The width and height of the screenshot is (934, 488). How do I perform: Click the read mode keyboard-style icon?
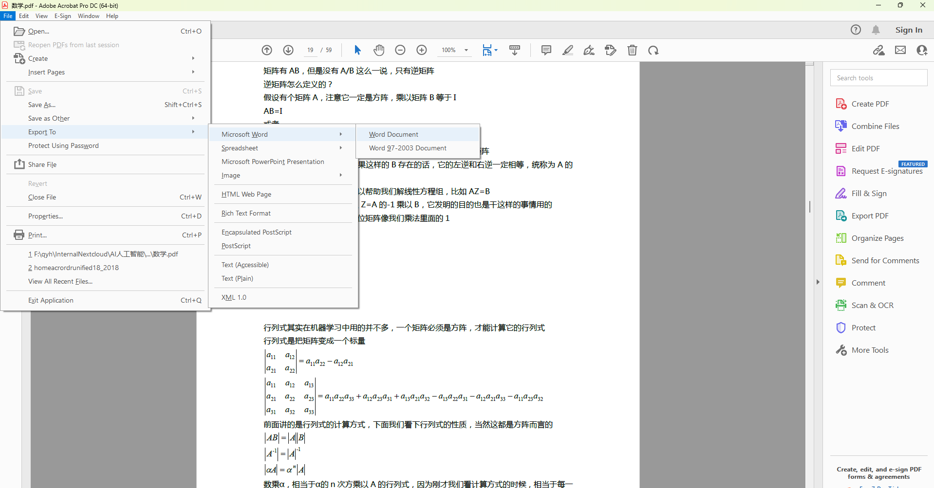click(x=515, y=50)
